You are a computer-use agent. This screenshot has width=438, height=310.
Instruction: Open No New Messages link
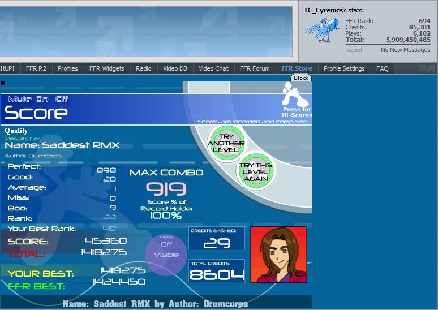tap(405, 50)
